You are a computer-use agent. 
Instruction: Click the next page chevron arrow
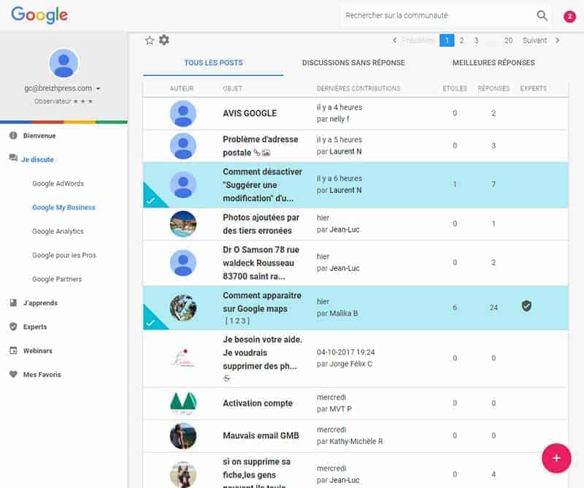pyautogui.click(x=558, y=40)
